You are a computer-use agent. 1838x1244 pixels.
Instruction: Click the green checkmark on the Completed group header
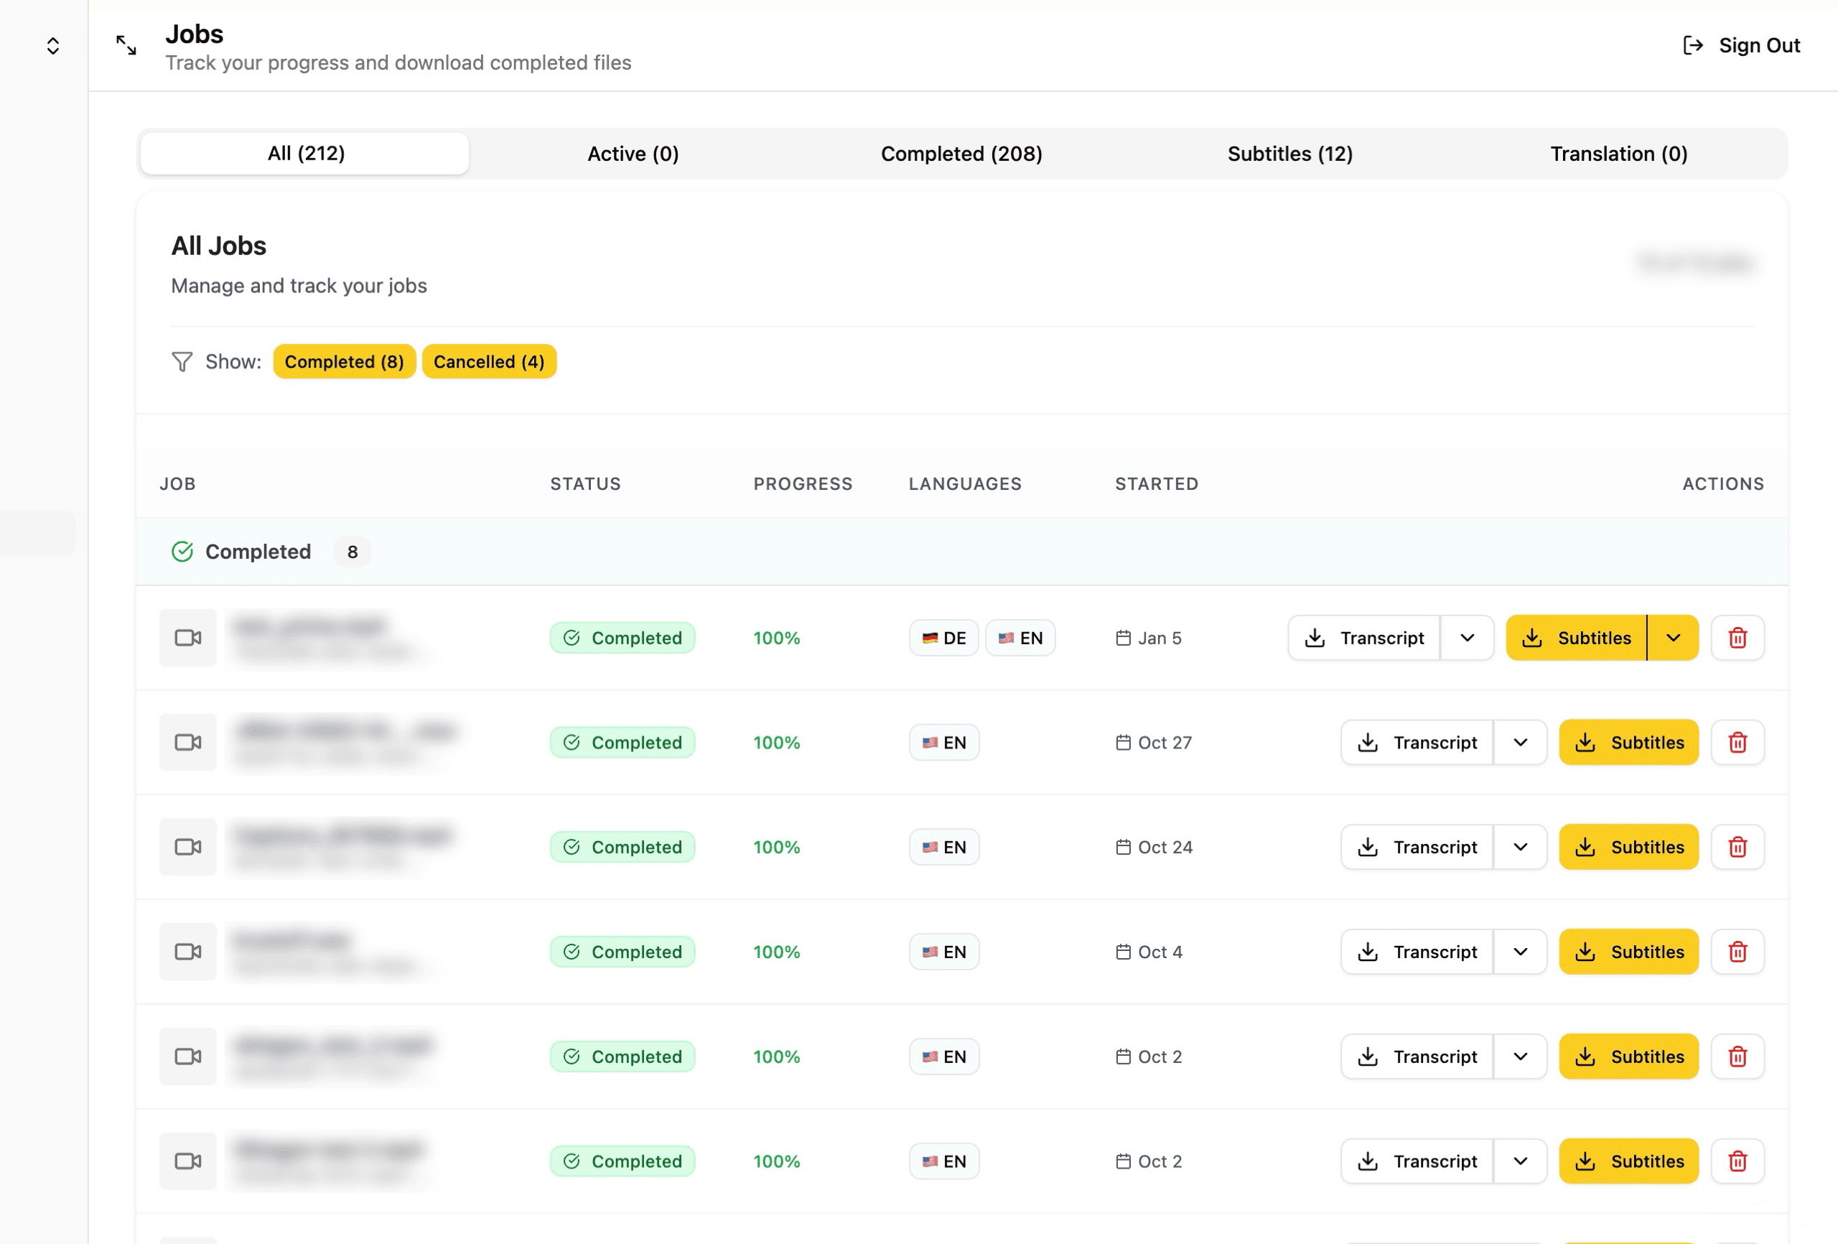[182, 552]
